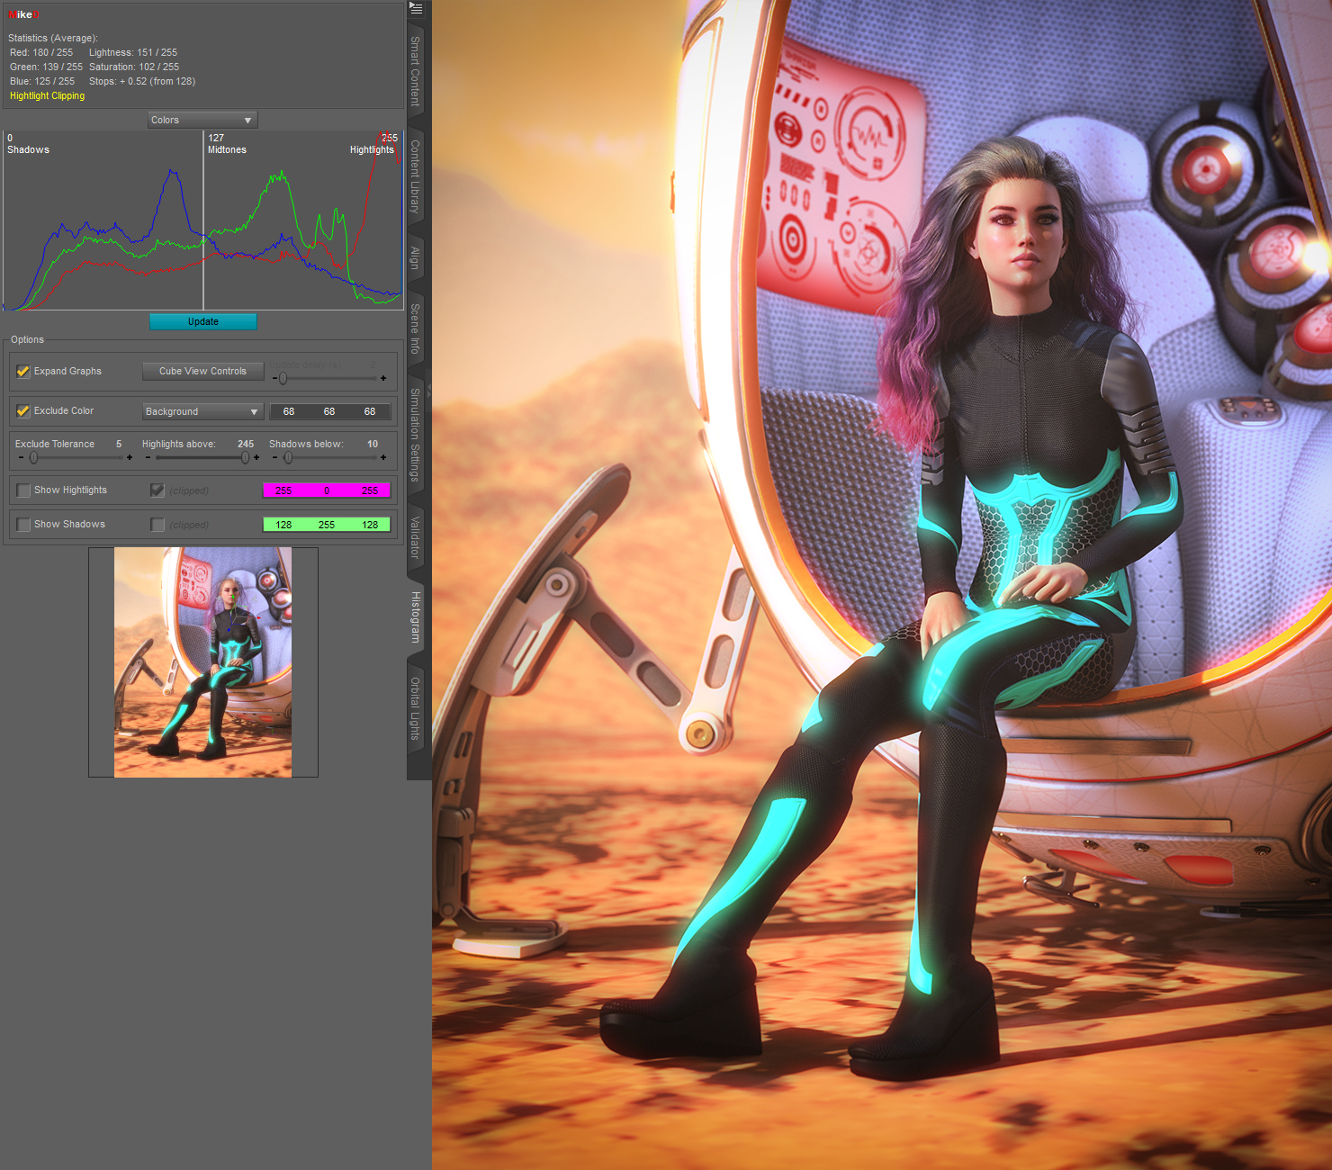1332x1170 pixels.
Task: Open the Colors histogram mode dropdown
Action: click(202, 121)
